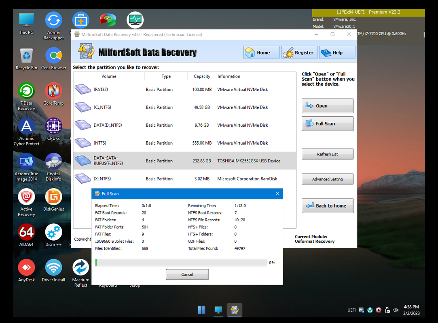Open Advanced Setting
Image resolution: width=438 pixels, height=323 pixels.
coord(327,179)
